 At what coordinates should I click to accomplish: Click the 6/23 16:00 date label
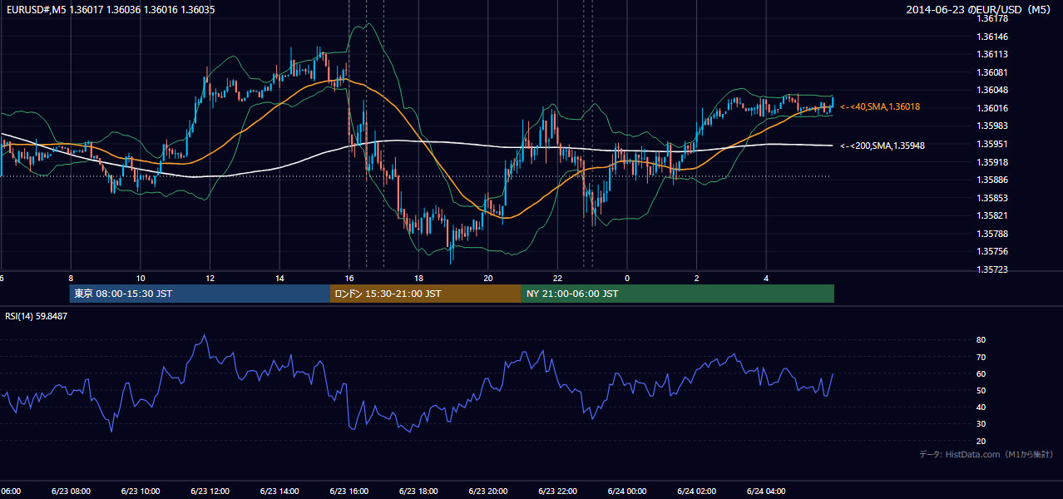(349, 491)
